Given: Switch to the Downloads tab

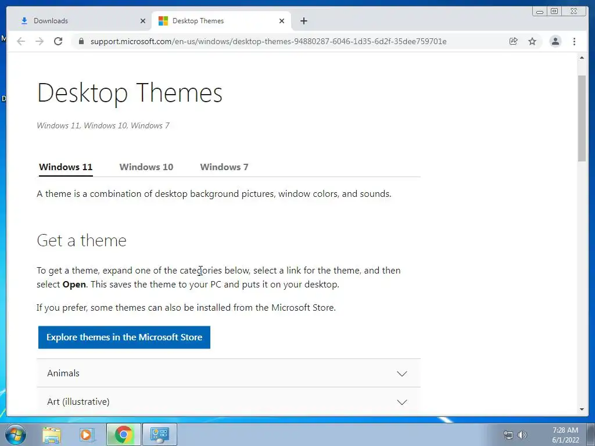Looking at the screenshot, I should [x=80, y=21].
